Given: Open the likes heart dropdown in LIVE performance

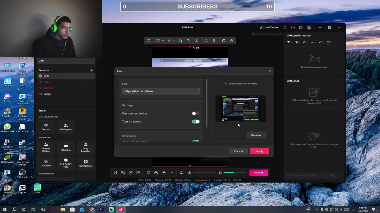Looking at the screenshot, I should click(x=321, y=42).
